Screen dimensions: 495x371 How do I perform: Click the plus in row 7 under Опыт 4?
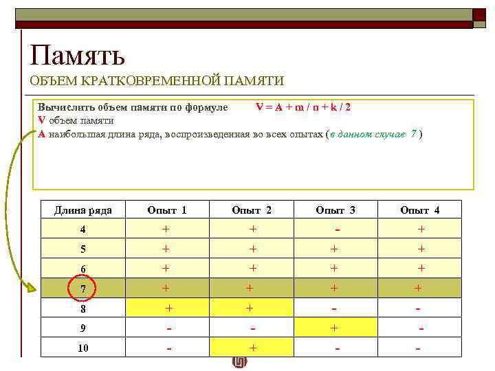click(418, 288)
